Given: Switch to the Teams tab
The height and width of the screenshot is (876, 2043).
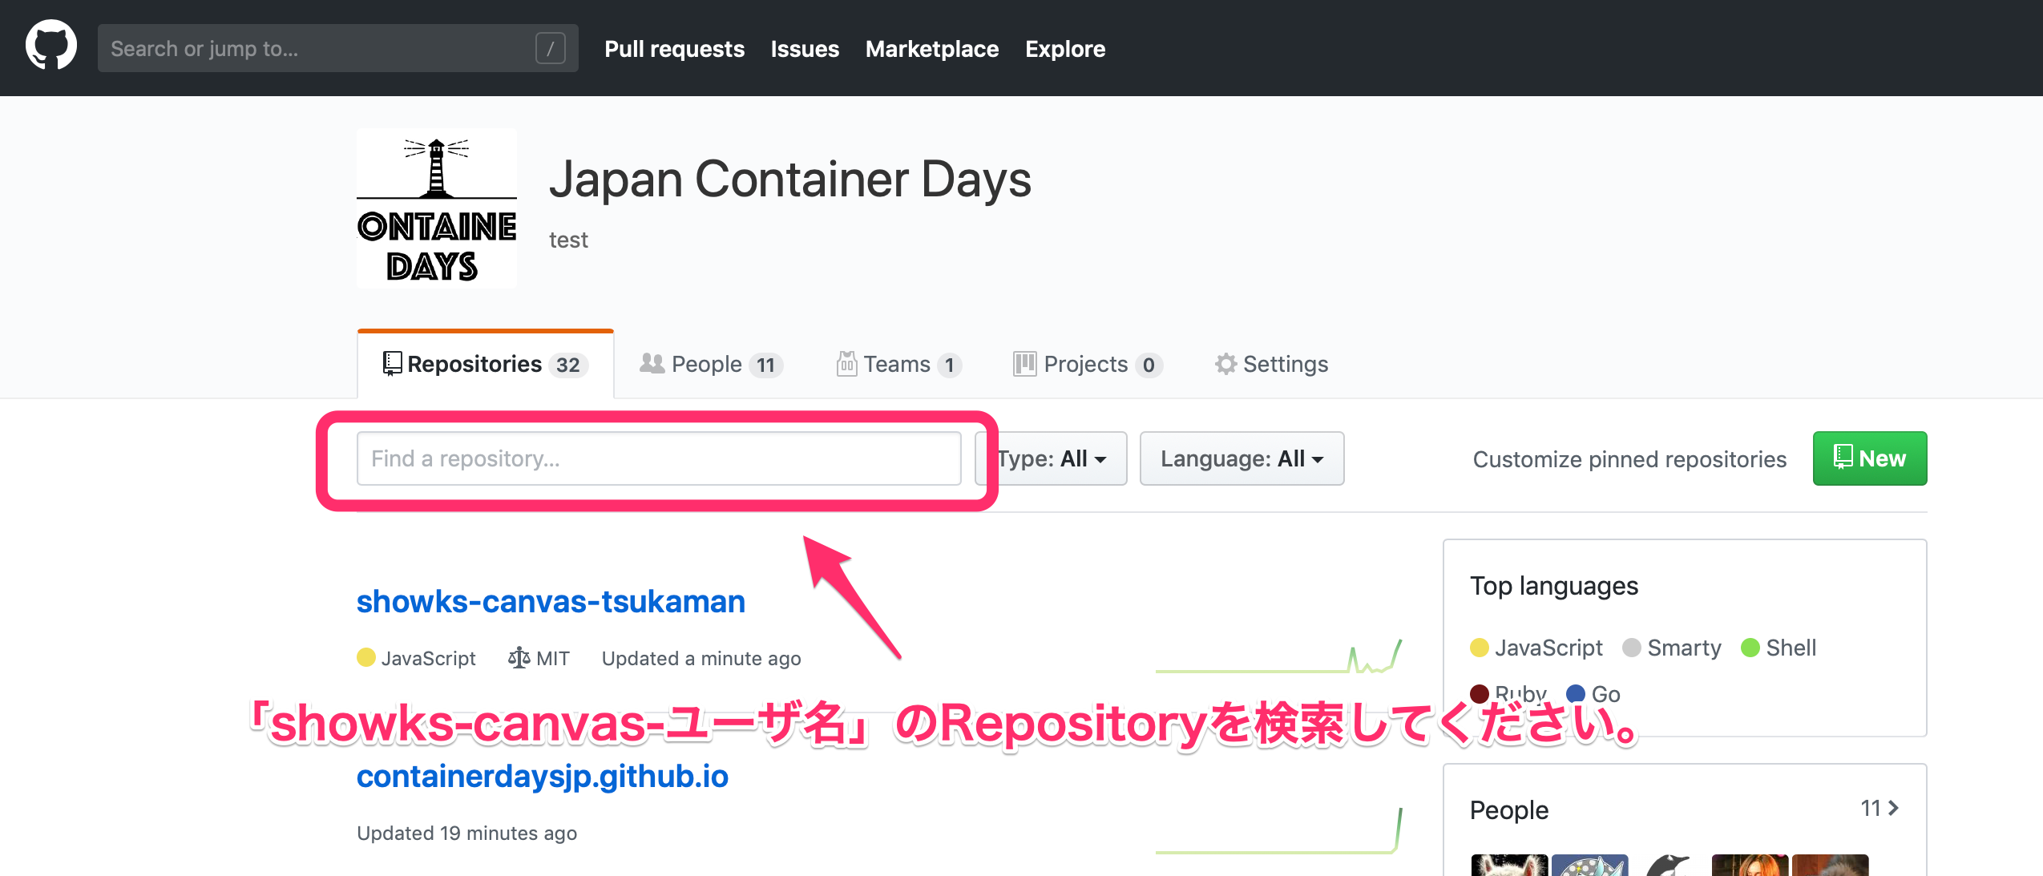Looking at the screenshot, I should pos(898,365).
